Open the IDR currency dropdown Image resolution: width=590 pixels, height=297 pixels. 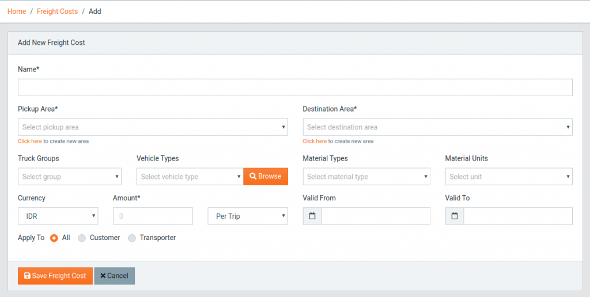[x=58, y=216]
